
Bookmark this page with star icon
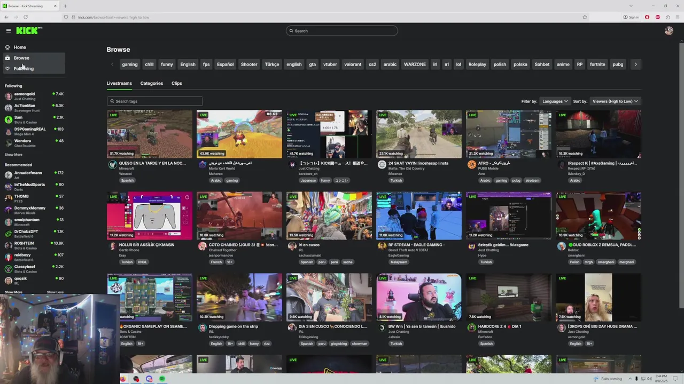(585, 17)
